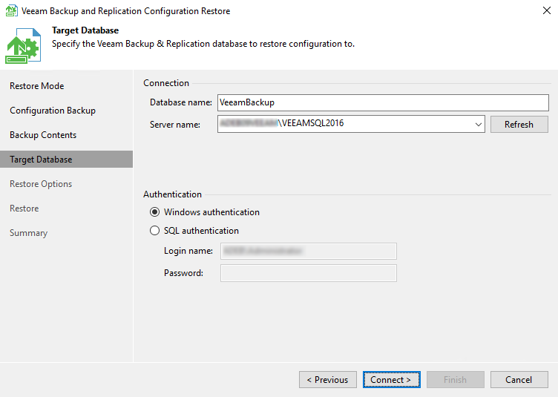Open the Summary step in sidebar

(x=28, y=233)
